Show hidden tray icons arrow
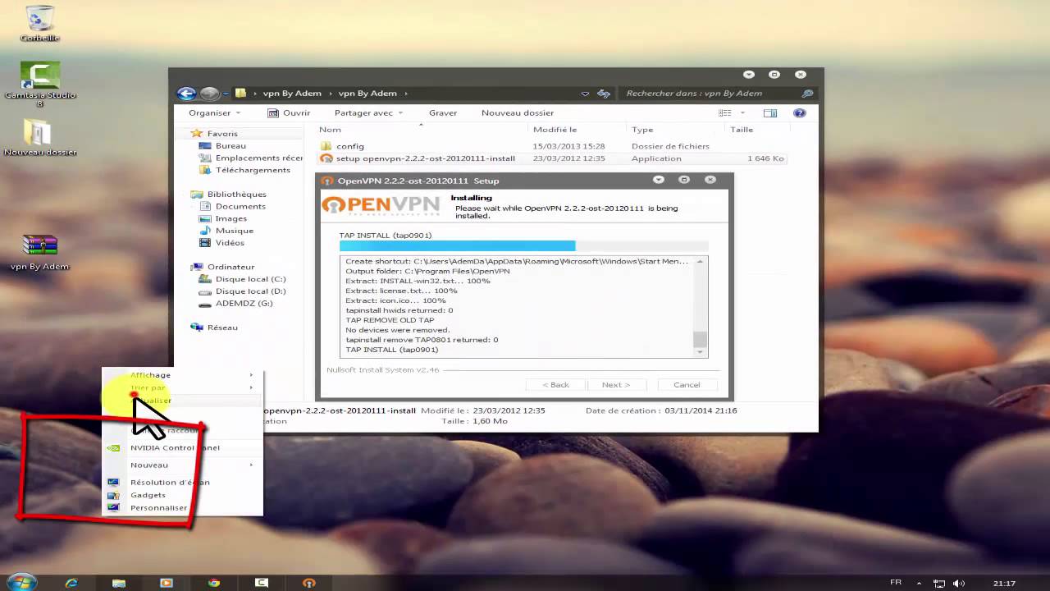Image resolution: width=1050 pixels, height=591 pixels. (921, 583)
